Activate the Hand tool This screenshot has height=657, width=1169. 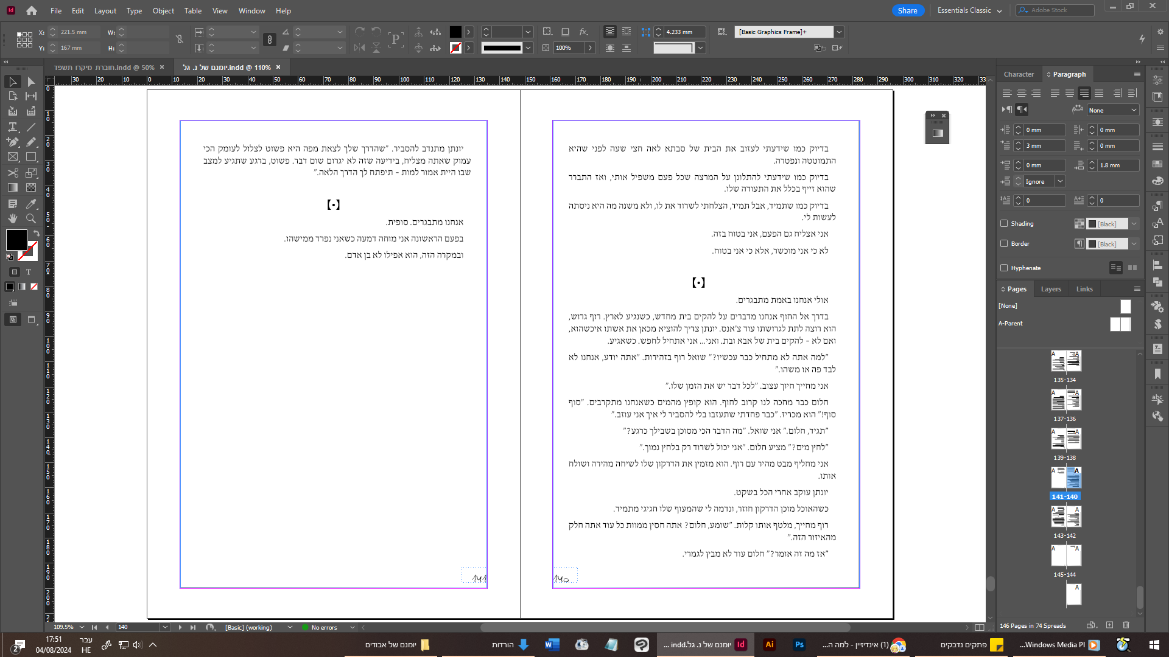pos(12,218)
